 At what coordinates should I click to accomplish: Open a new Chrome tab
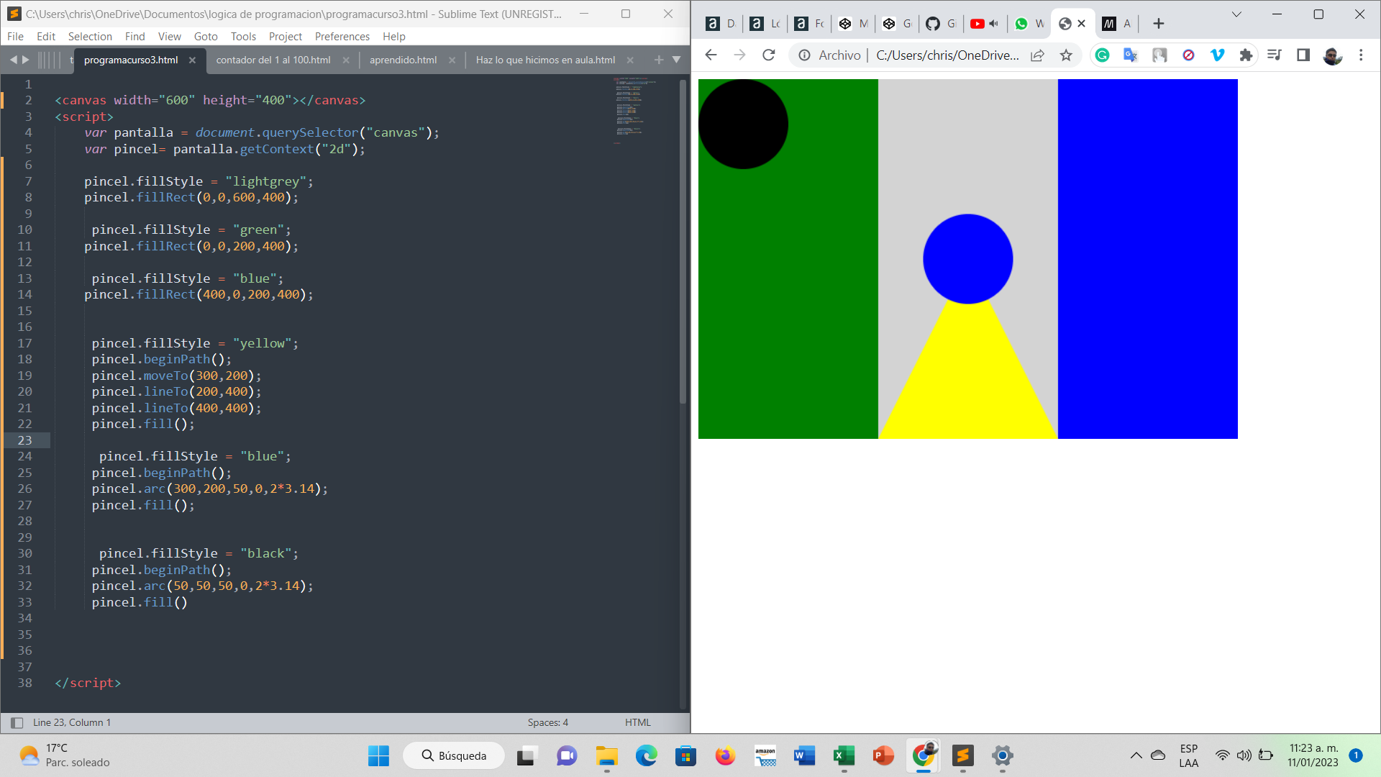[x=1158, y=24]
